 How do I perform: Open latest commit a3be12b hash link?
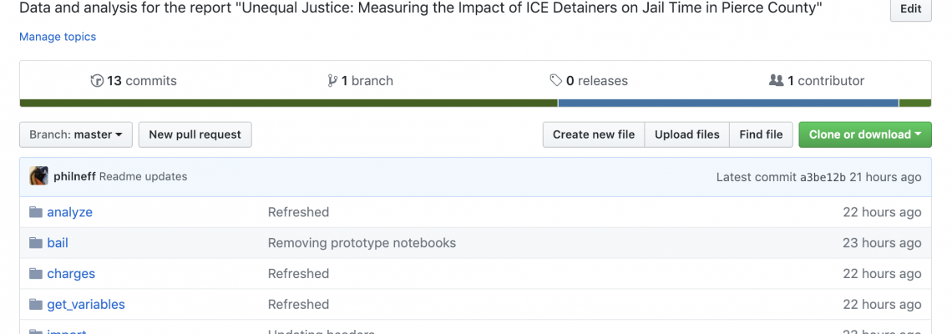click(x=823, y=177)
